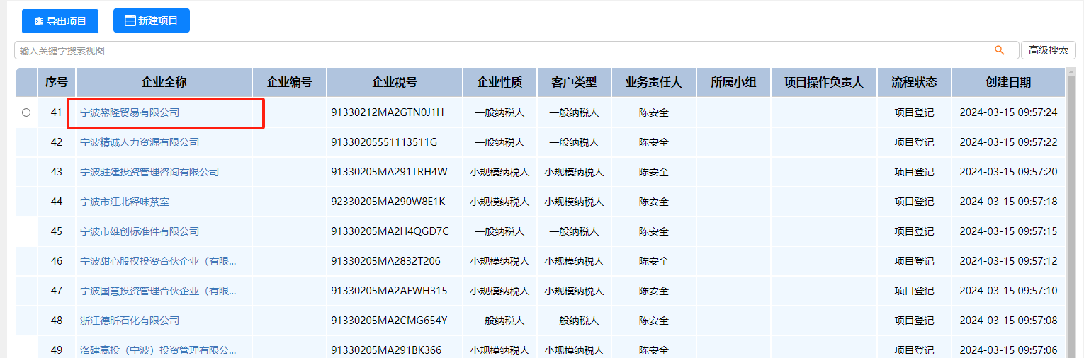The height and width of the screenshot is (358, 1084).
Task: Sort by 序号 column header
Action: tap(57, 82)
